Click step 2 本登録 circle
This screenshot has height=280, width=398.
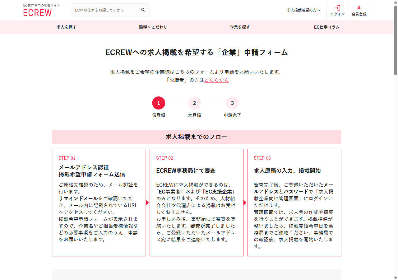tap(194, 103)
